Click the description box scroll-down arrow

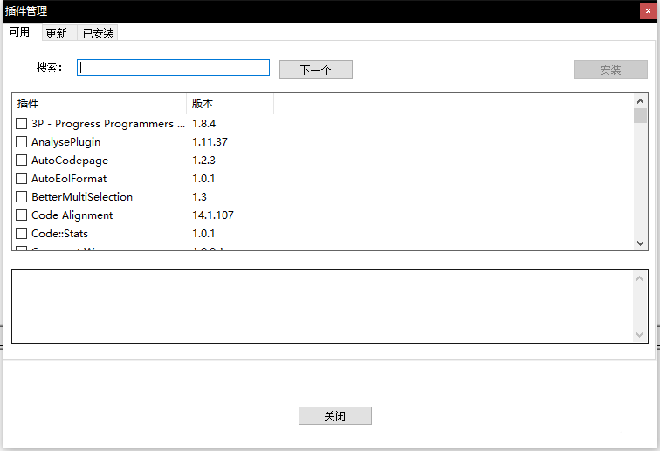tap(639, 335)
